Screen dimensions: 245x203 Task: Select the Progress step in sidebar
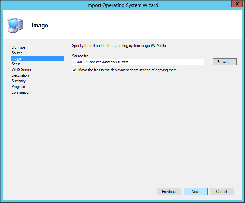pyautogui.click(x=18, y=87)
